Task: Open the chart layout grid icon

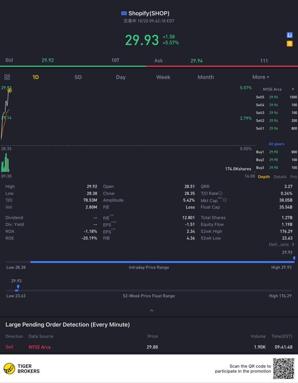Action: pyautogui.click(x=7, y=77)
